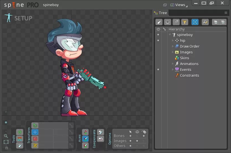Viewport: 231px width, 153px height.
Task: Select the Shear transform tool
Action: tap(35, 145)
